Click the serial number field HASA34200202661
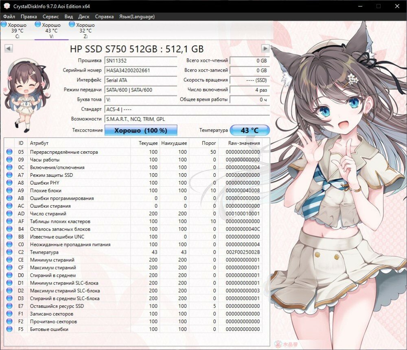 pyautogui.click(x=141, y=70)
